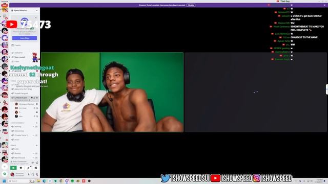328x184 pixels.
Task: Create invite for LIVE dont join channel
Action: (x=34, y=98)
